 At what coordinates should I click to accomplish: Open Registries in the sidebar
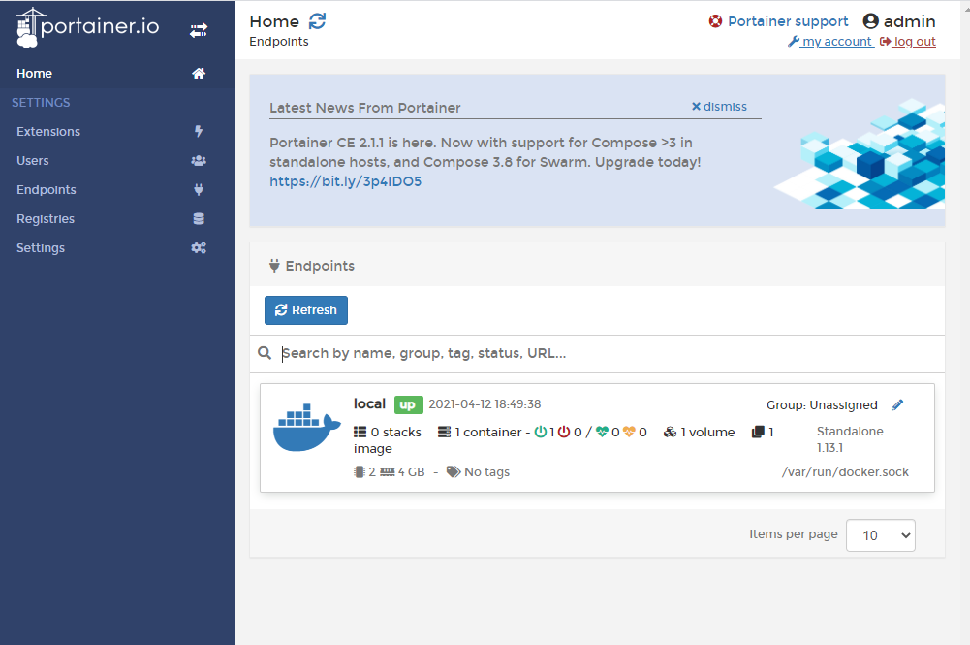pyautogui.click(x=117, y=218)
